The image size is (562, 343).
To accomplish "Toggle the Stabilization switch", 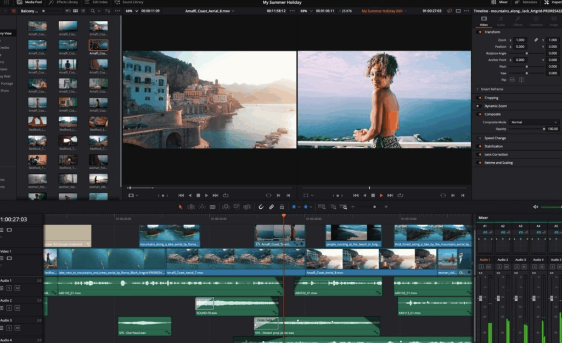I will click(x=480, y=146).
